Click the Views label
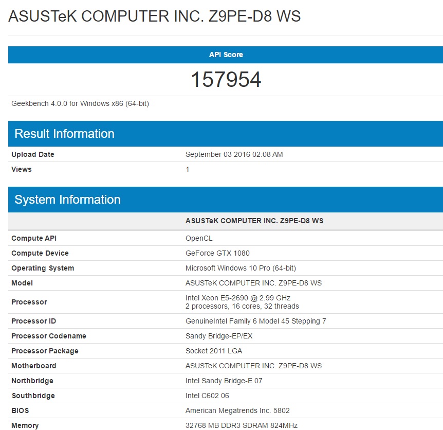The image size is (443, 430). point(22,169)
